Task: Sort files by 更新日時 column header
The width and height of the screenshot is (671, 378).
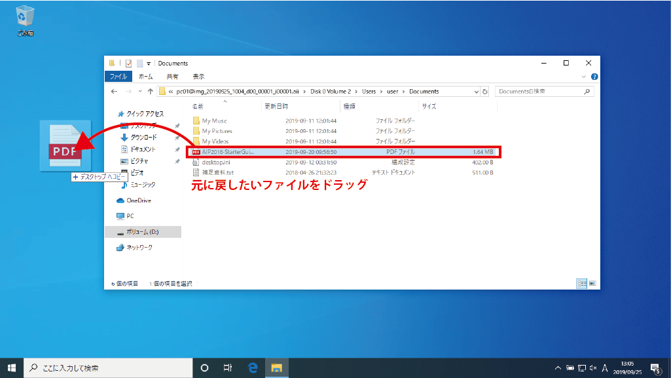Action: 276,106
